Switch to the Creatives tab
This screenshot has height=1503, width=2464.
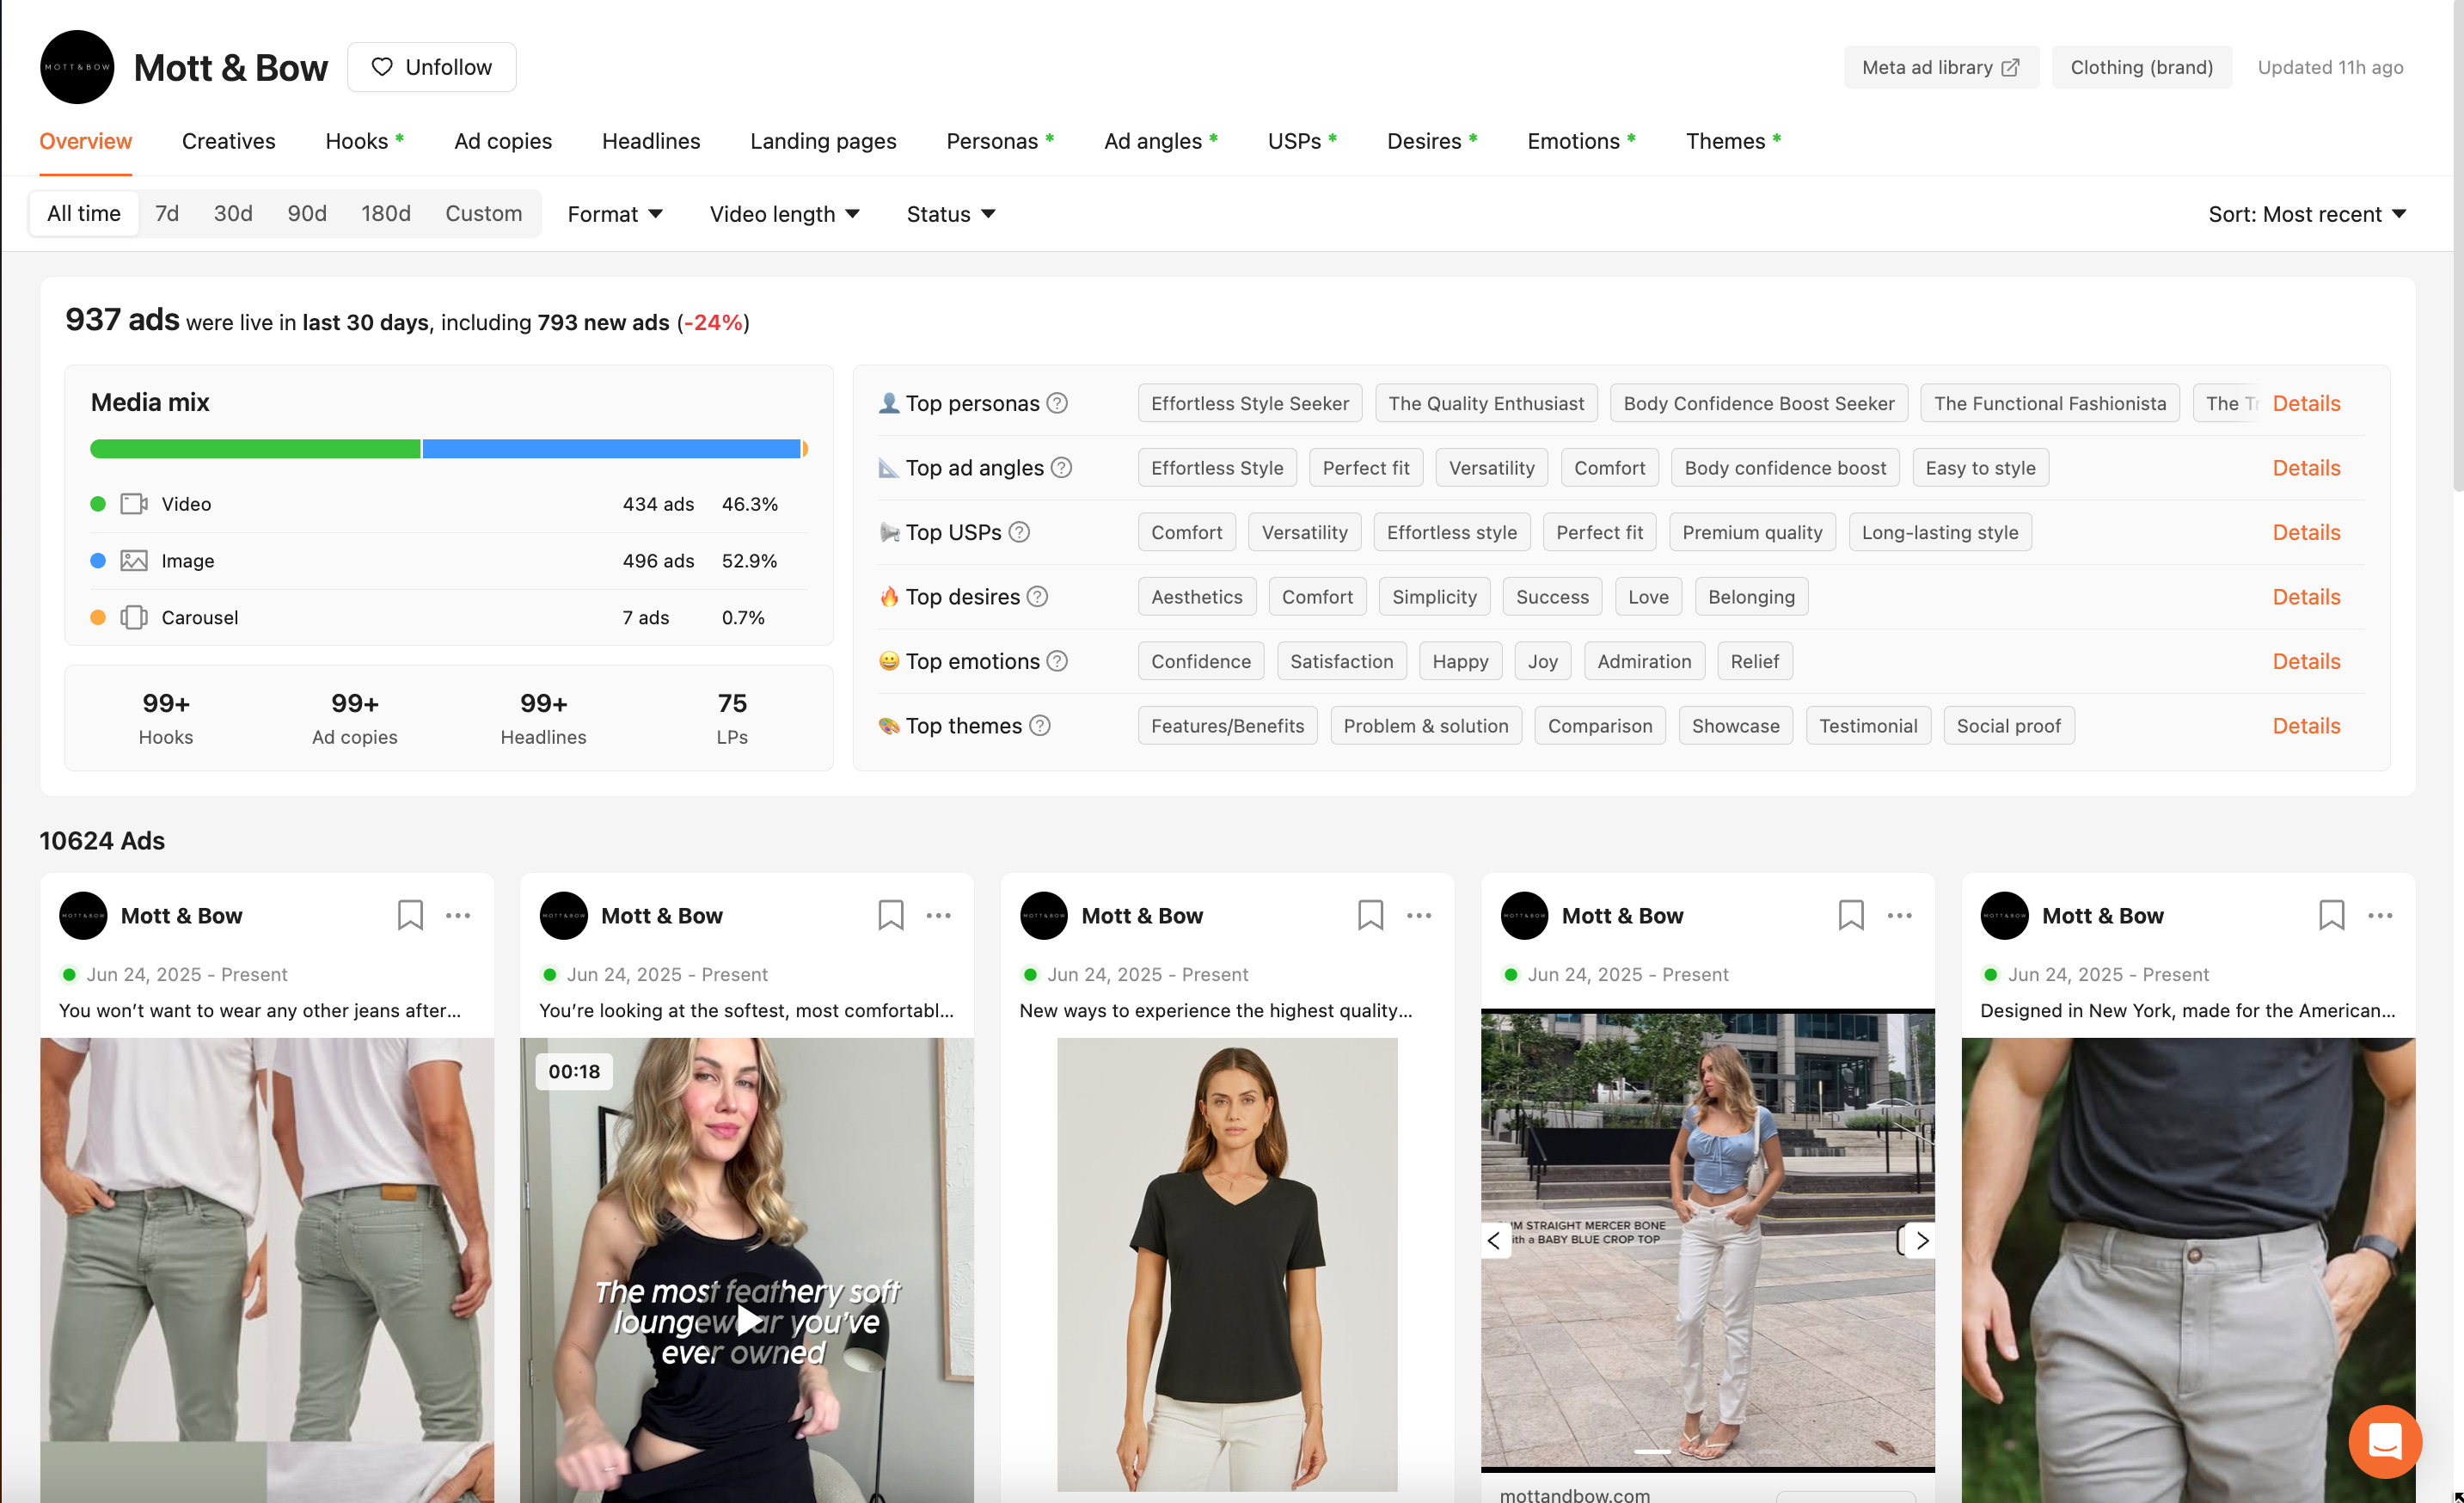coord(228,141)
